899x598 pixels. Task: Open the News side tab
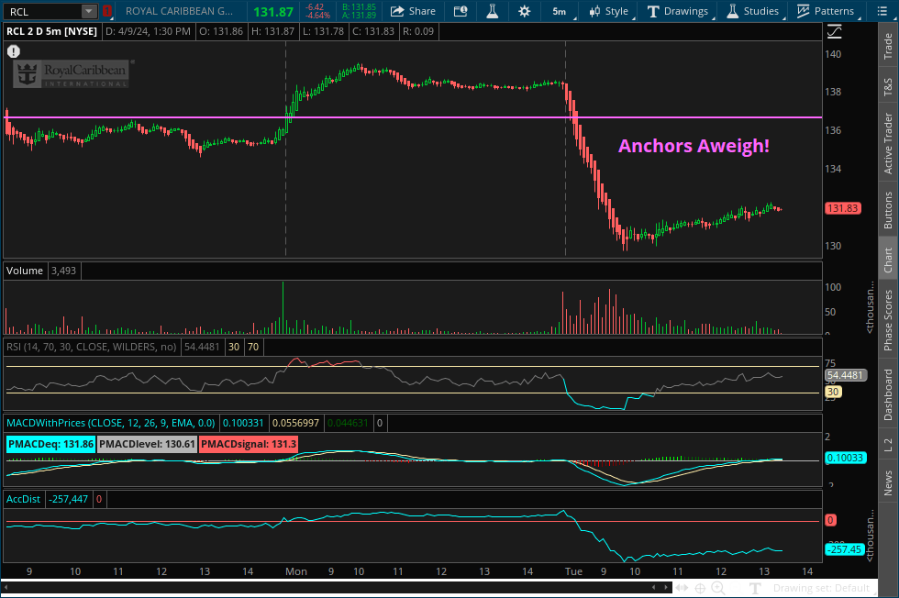[x=888, y=482]
